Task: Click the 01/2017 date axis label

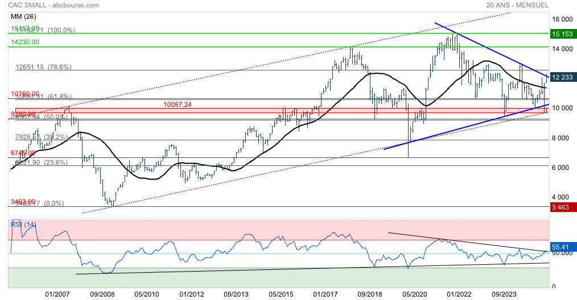Action: coord(325,294)
